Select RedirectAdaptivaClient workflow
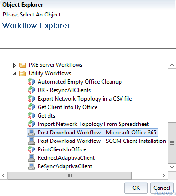 (x=66, y=158)
